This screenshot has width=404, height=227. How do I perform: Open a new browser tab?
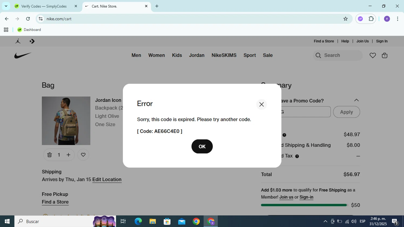click(157, 6)
